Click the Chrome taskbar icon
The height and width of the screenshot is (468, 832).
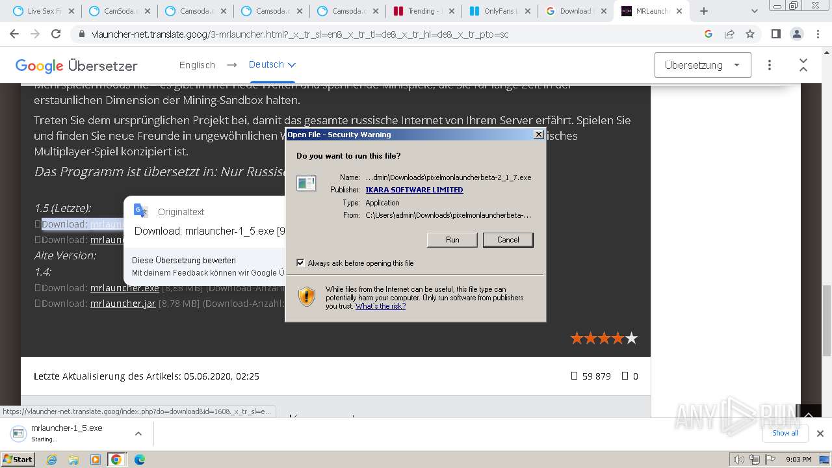116,460
